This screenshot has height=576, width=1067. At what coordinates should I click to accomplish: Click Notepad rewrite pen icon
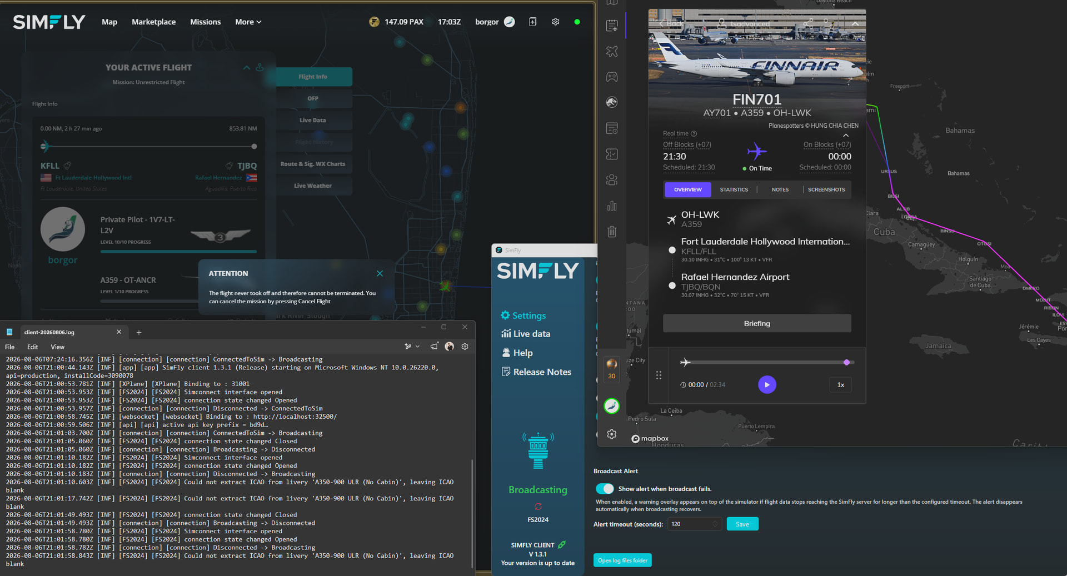pyautogui.click(x=408, y=347)
